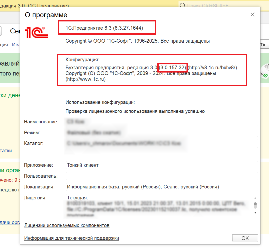Click the license text scrollbar down arrow

(x=255, y=213)
